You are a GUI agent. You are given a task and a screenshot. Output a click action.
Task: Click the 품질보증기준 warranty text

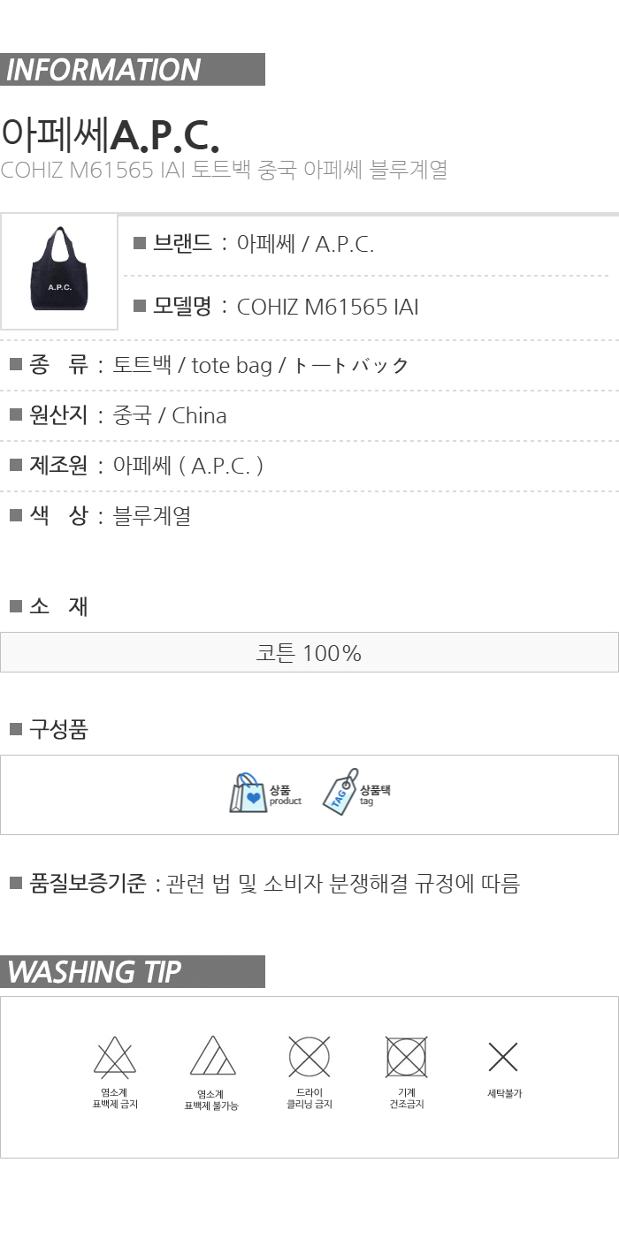point(265,883)
